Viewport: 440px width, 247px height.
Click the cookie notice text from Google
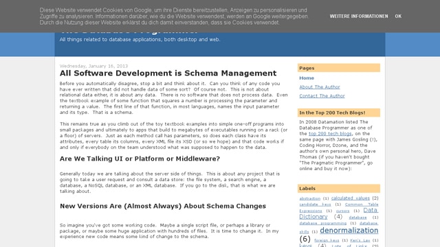click(x=174, y=16)
